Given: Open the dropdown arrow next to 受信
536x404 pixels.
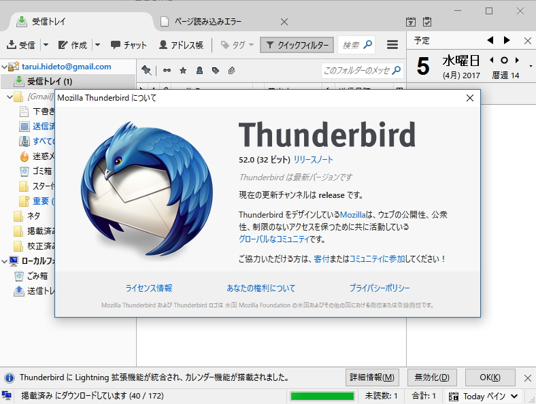Looking at the screenshot, I should click(x=46, y=45).
